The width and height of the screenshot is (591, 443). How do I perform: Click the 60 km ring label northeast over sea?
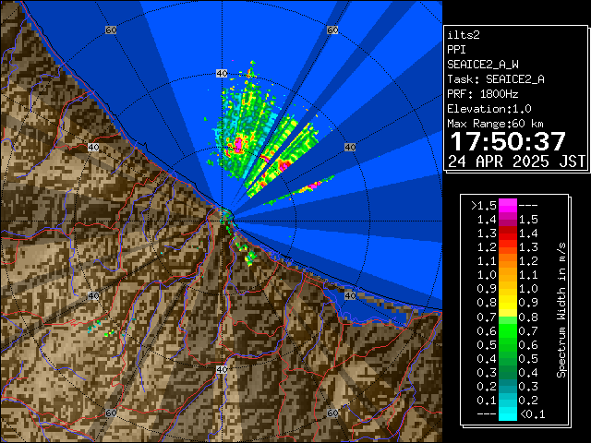(x=332, y=30)
